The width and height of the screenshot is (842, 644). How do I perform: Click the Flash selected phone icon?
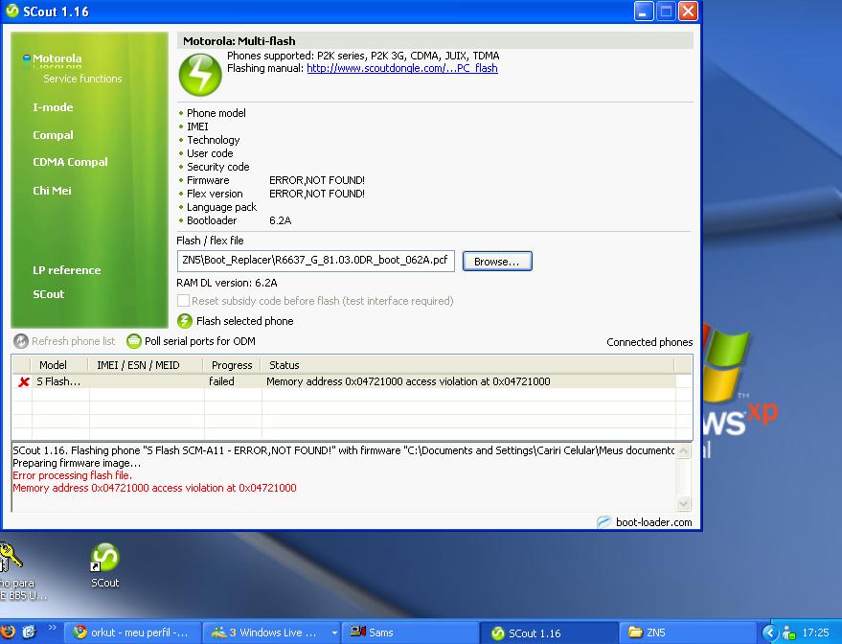click(185, 321)
